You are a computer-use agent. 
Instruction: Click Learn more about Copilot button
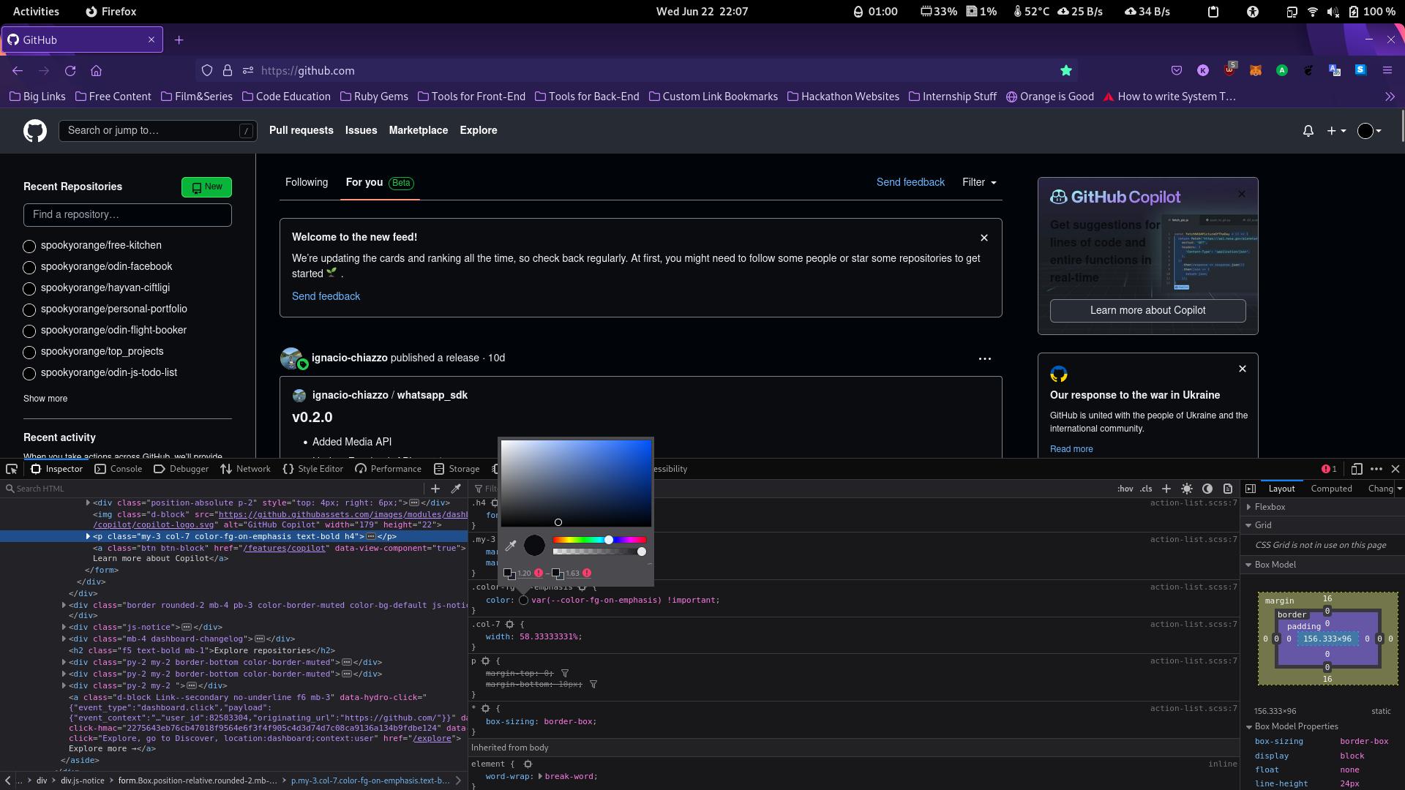[1147, 310]
